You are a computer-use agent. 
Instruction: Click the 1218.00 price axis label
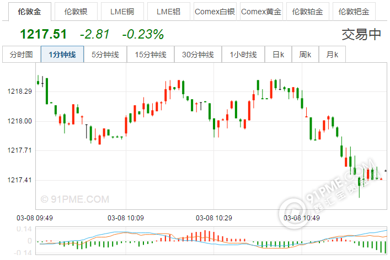tap(20, 121)
